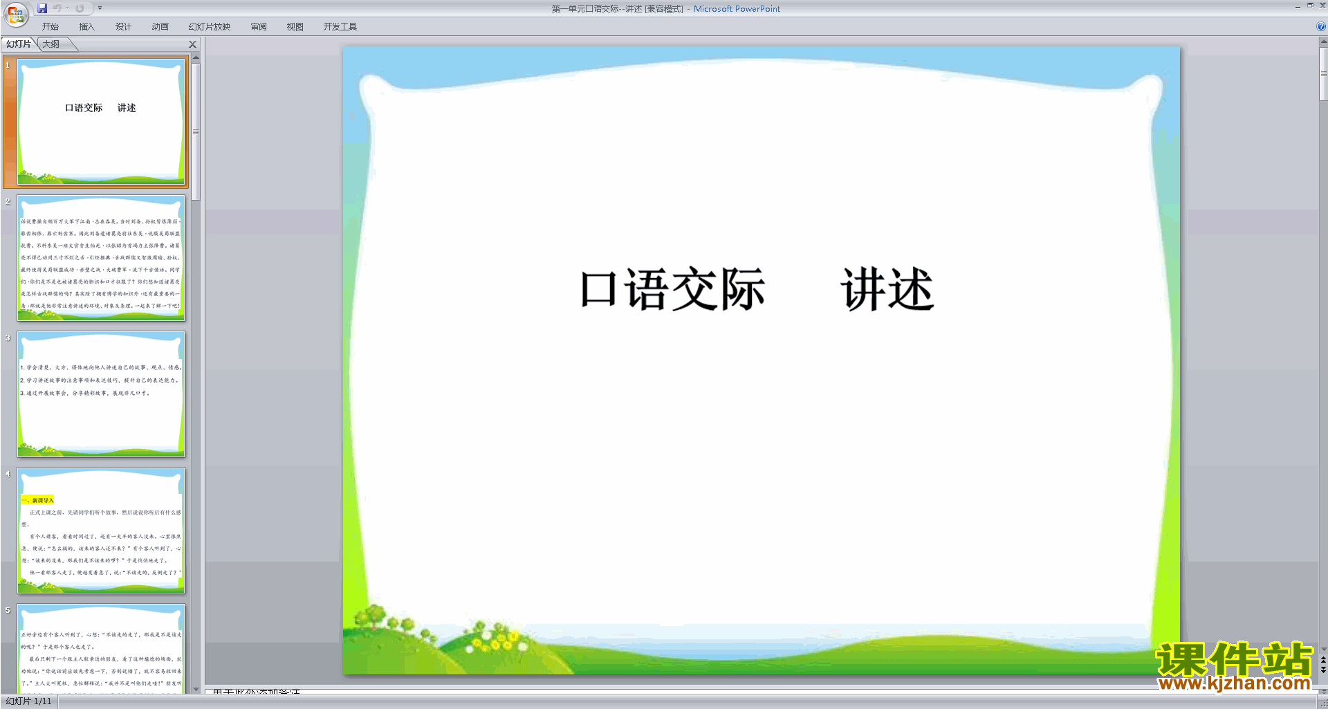Viewport: 1328px width, 709px height.
Task: Click status bar text 幻灯片 1/11
Action: tap(29, 701)
